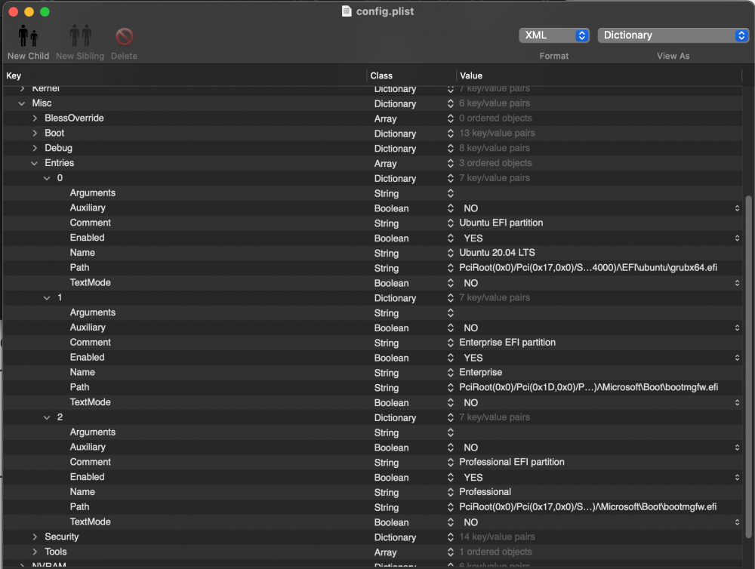Click the vertical scrollbar of the plist table

coord(747,366)
